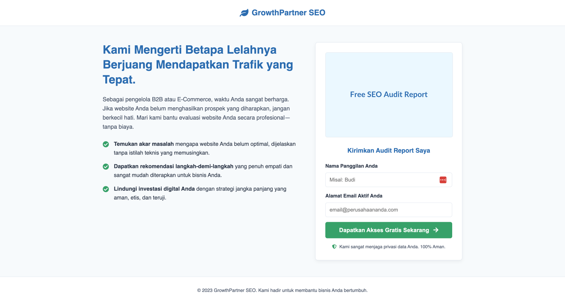Click the main headline about trafik yang tepat
The width and height of the screenshot is (565, 304).
tap(197, 65)
